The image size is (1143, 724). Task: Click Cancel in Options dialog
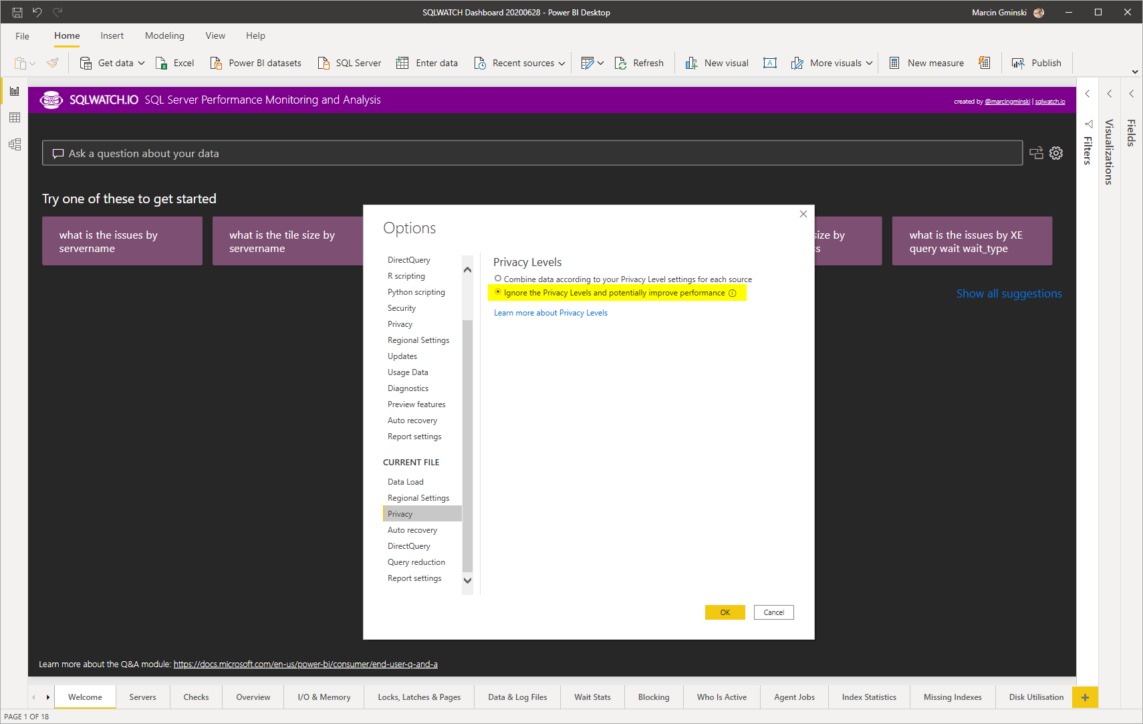(773, 612)
